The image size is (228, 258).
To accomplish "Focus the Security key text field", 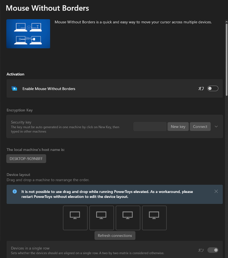I will coord(150,127).
